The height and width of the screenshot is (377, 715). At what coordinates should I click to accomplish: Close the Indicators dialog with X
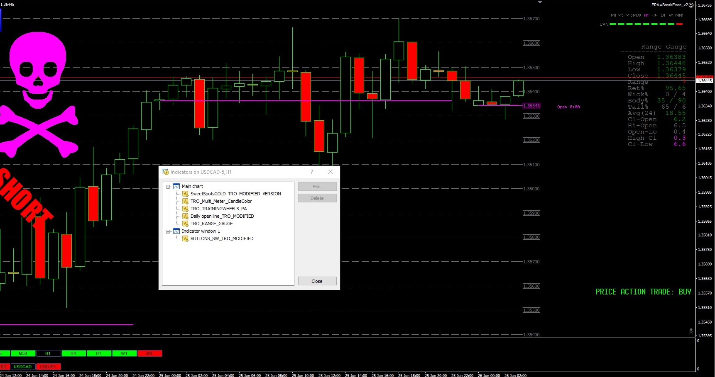click(331, 172)
